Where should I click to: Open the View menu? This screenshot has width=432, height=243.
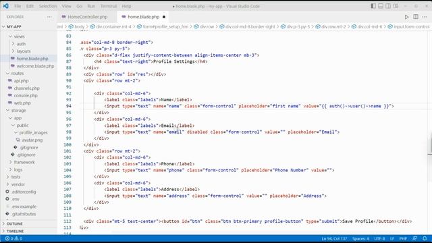pyautogui.click(x=66, y=6)
